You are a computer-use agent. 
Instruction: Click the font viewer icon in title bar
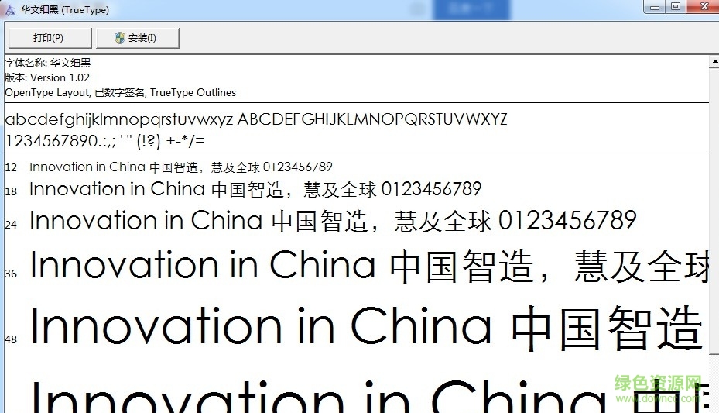pos(9,9)
